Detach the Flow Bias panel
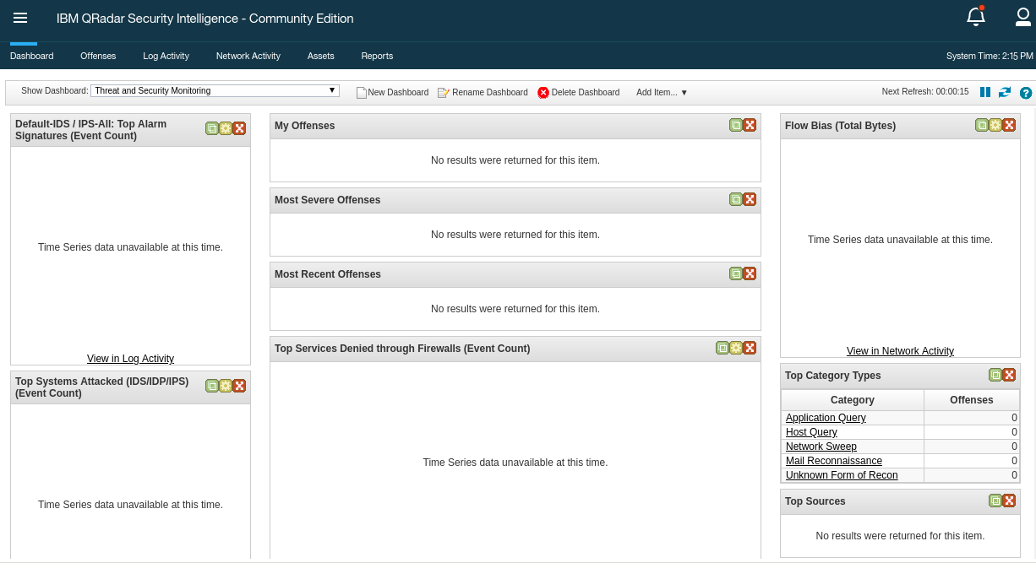This screenshot has width=1036, height=563. (x=982, y=125)
